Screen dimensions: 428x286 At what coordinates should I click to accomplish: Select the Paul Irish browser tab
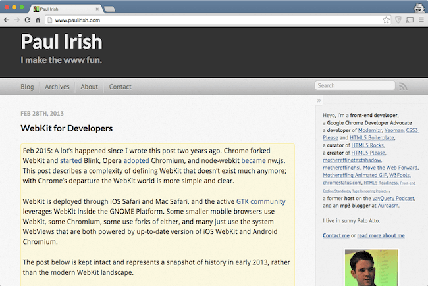65,9
